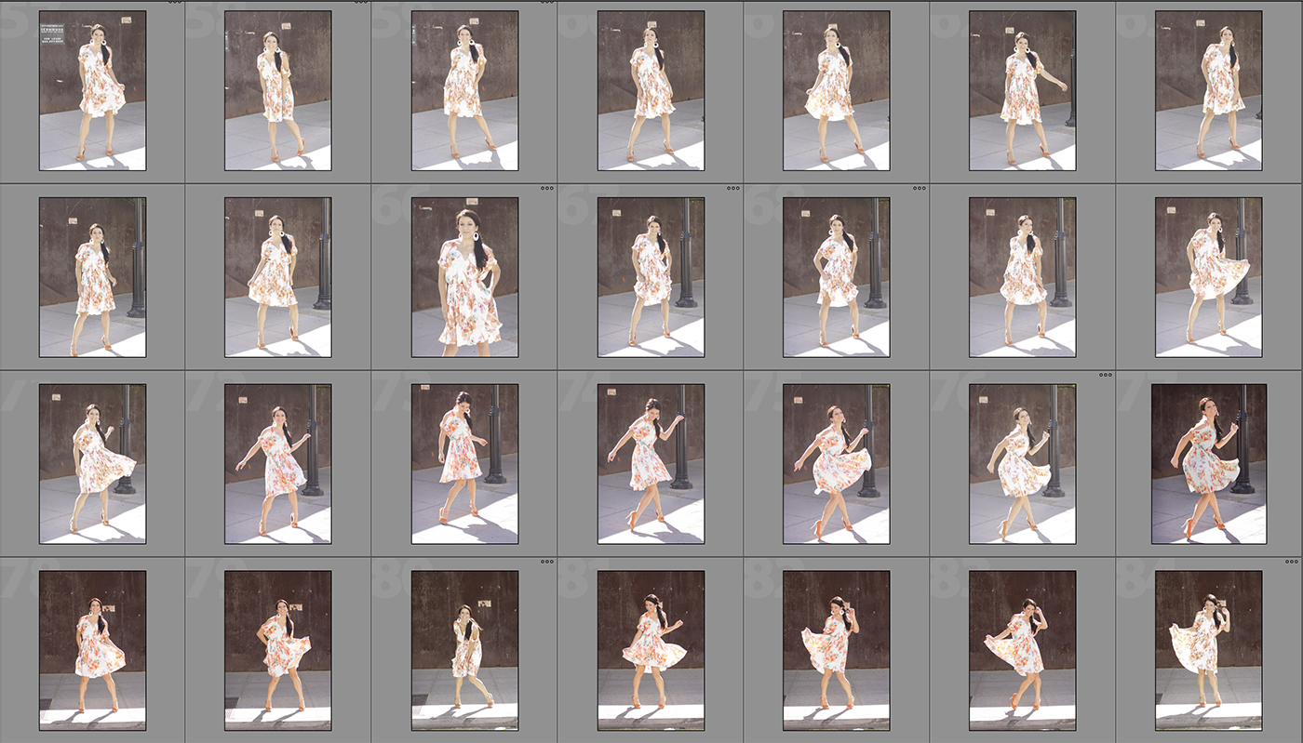Click the three-dot badge on cell 84
The height and width of the screenshot is (743, 1303).
[1292, 562]
